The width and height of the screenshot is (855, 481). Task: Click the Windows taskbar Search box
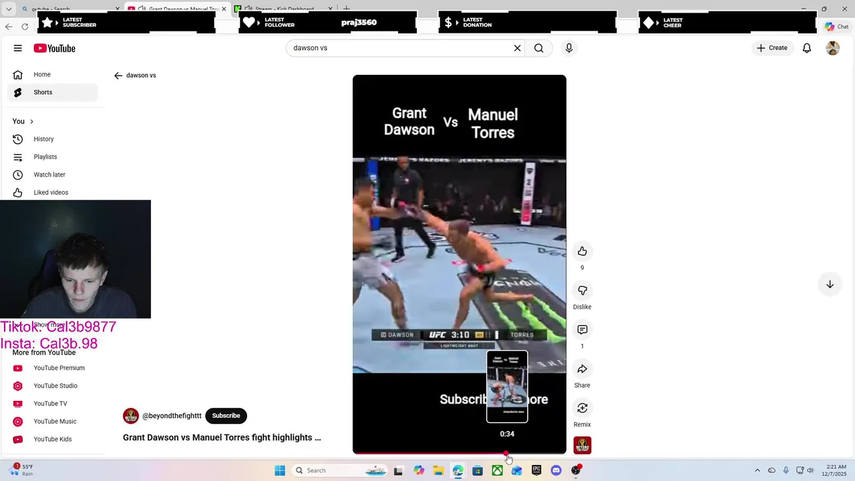[339, 470]
